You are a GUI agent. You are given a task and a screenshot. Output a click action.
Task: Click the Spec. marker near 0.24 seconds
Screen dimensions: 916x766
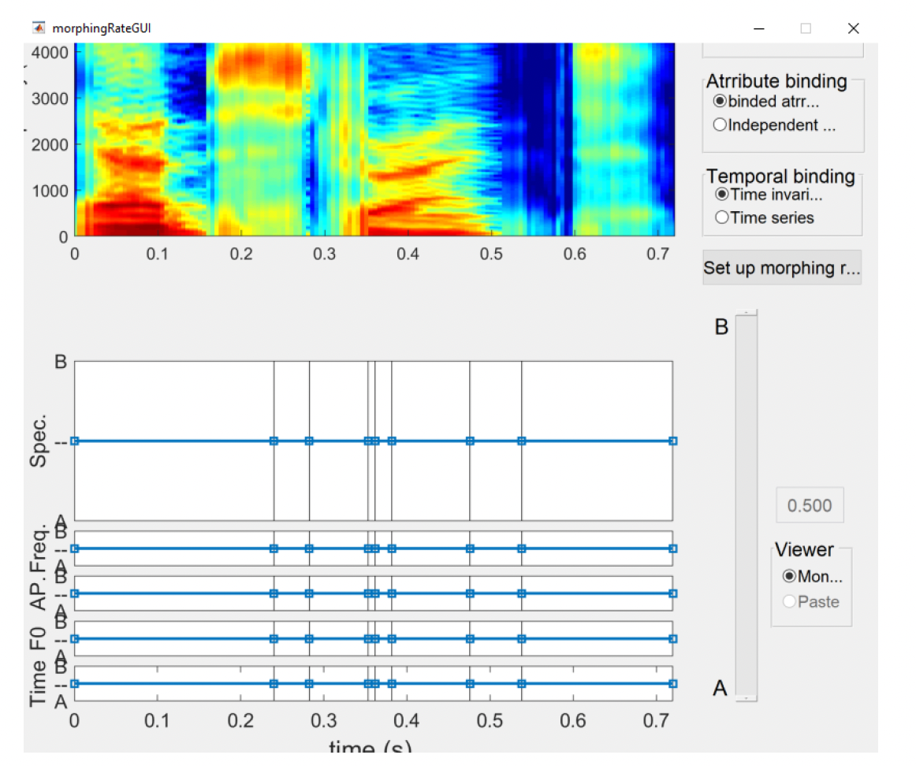(x=274, y=441)
